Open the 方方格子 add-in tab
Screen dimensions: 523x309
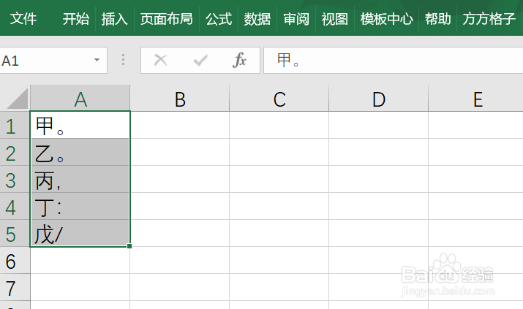click(489, 19)
